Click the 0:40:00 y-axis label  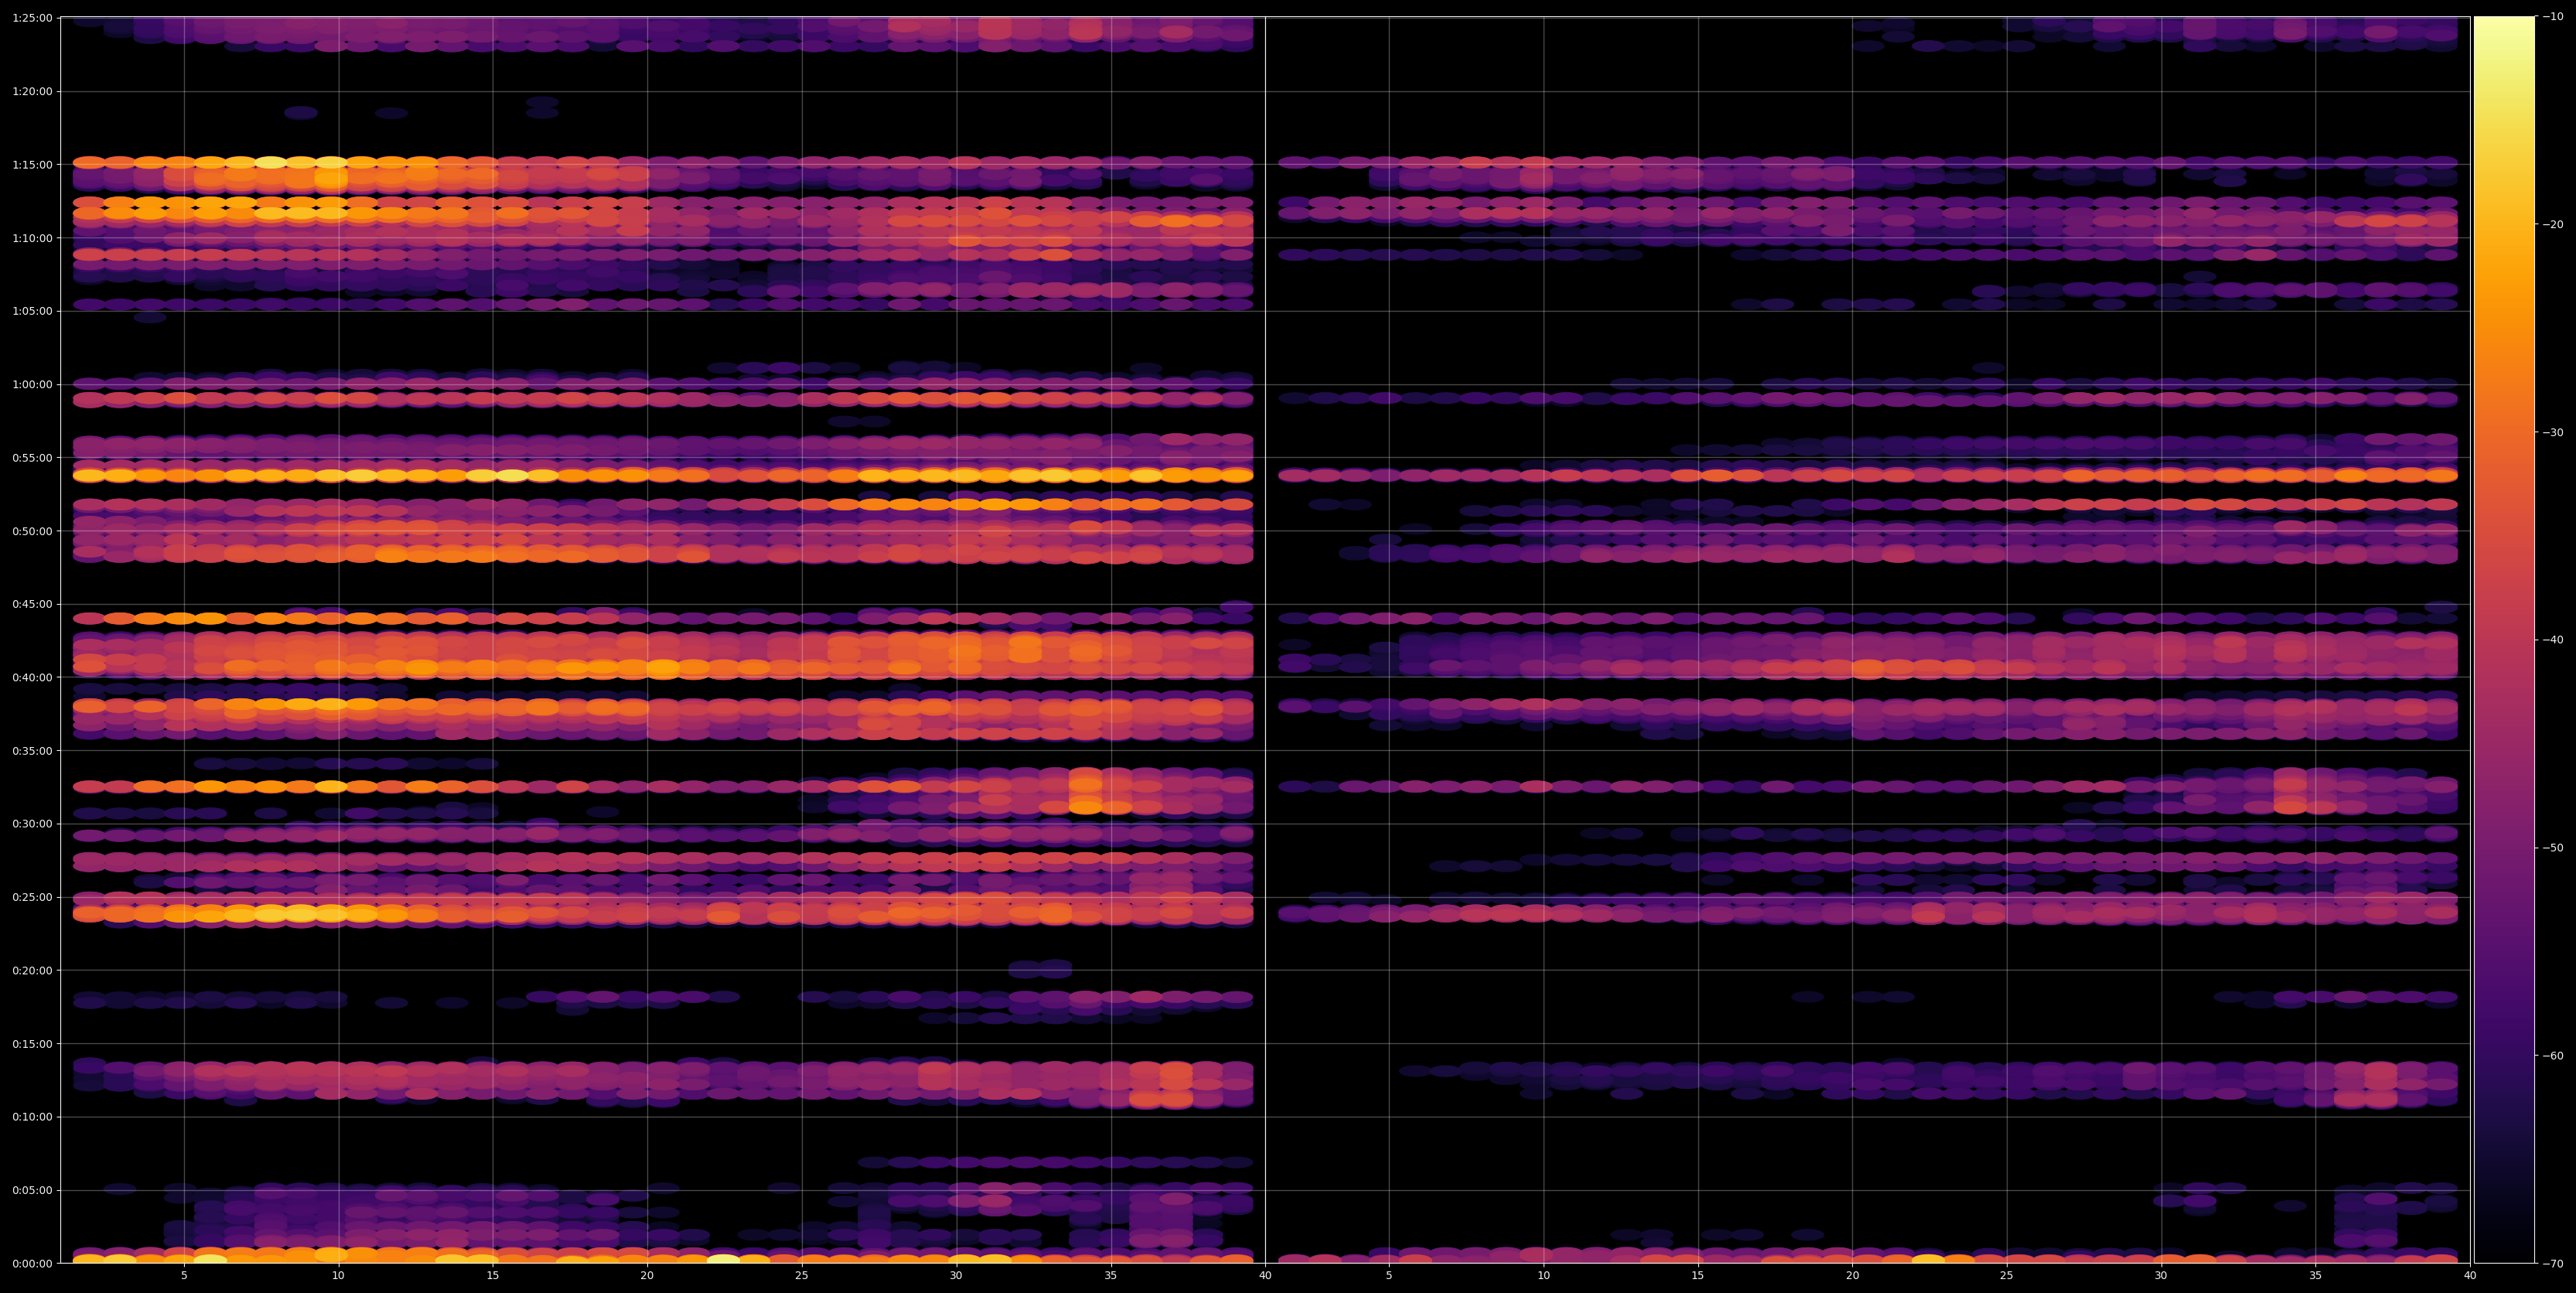(x=32, y=677)
